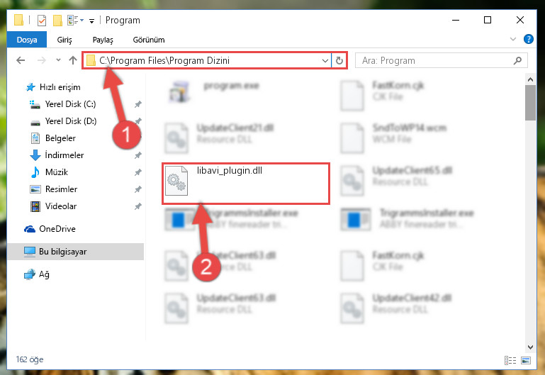Expand the address bar history dropdown
The image size is (545, 375).
click(x=325, y=61)
